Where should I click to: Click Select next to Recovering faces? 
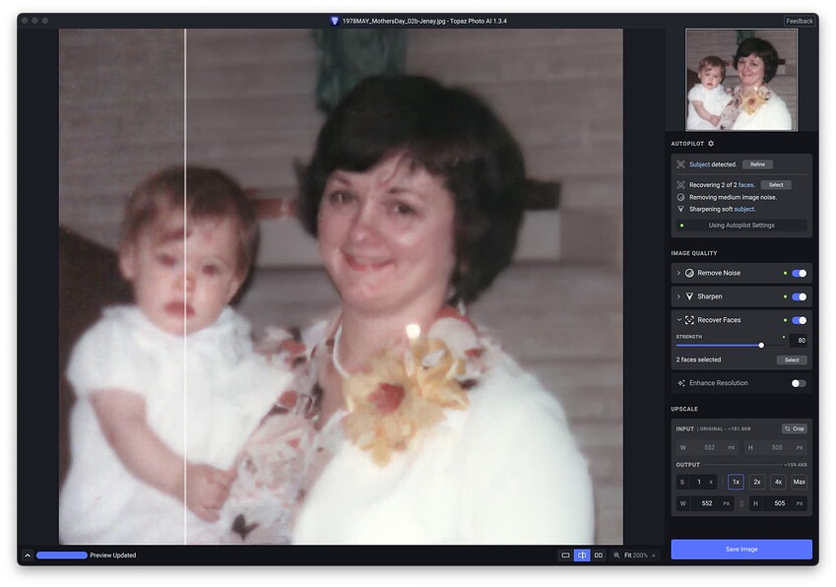click(776, 185)
